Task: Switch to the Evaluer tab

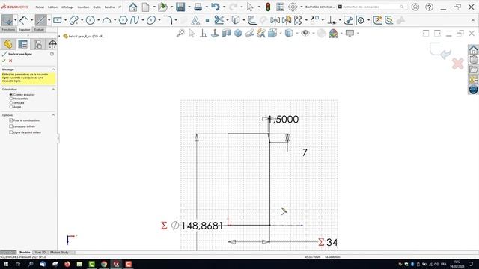Action: [x=39, y=30]
